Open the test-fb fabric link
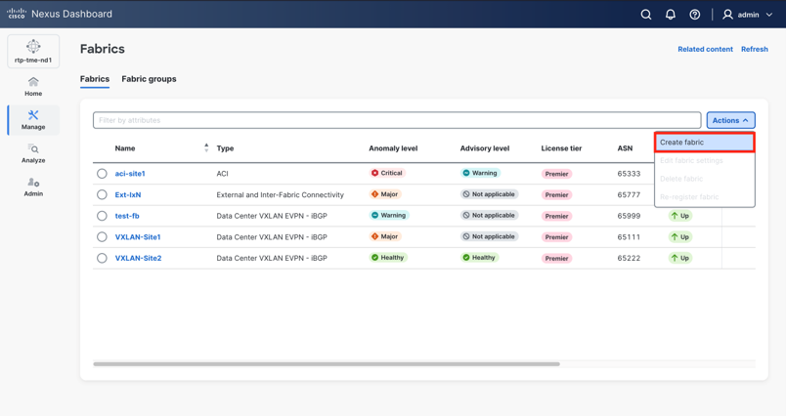This screenshot has width=786, height=416. click(x=127, y=216)
